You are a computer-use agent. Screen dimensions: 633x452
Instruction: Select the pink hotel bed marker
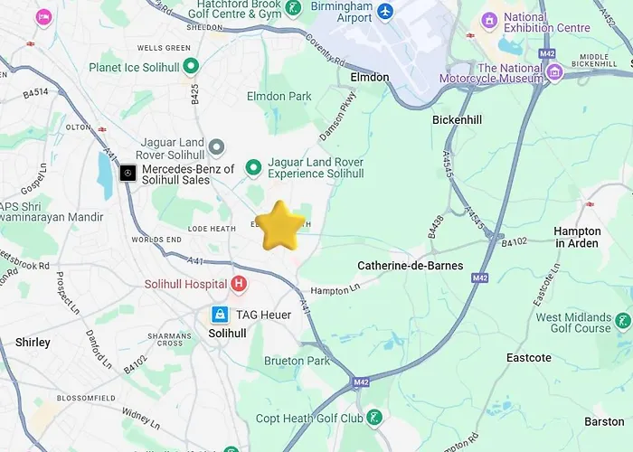(x=43, y=18)
